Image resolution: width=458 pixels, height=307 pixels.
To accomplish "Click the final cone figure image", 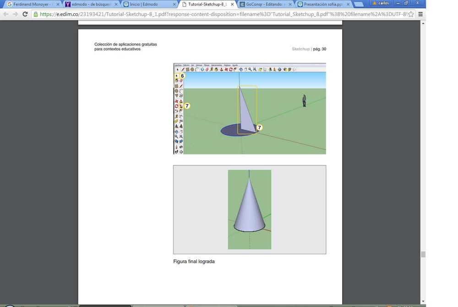I will pyautogui.click(x=250, y=209).
